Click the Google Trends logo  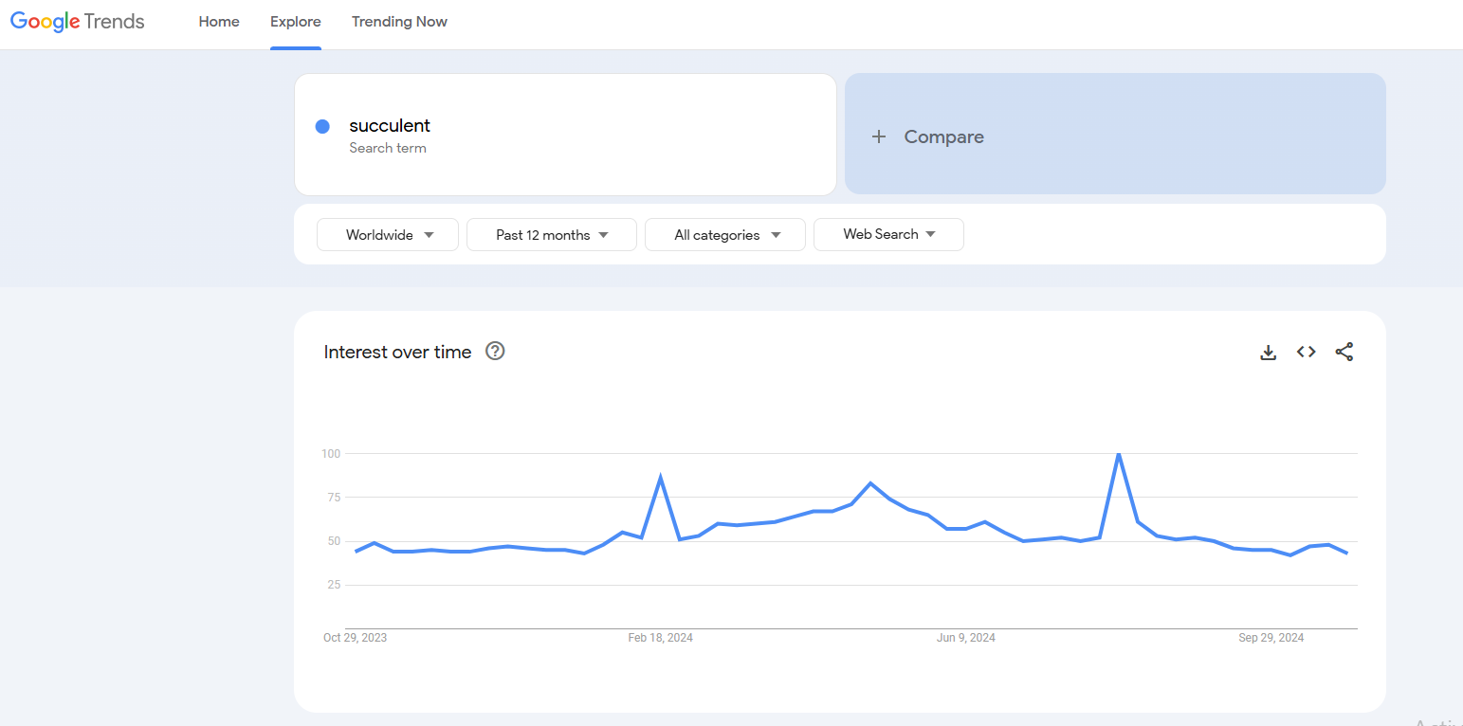click(78, 22)
